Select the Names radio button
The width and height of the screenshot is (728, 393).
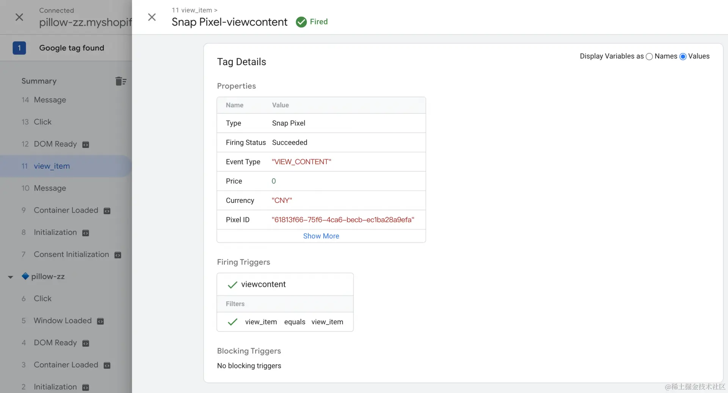pos(649,56)
